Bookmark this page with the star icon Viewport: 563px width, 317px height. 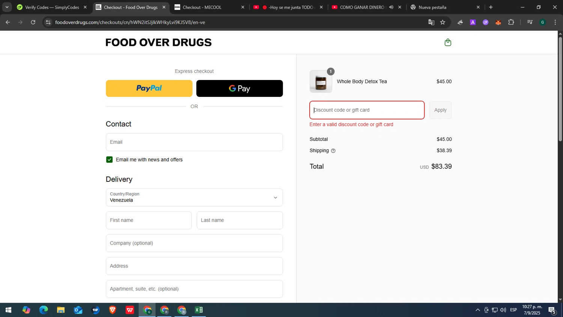pos(443,22)
